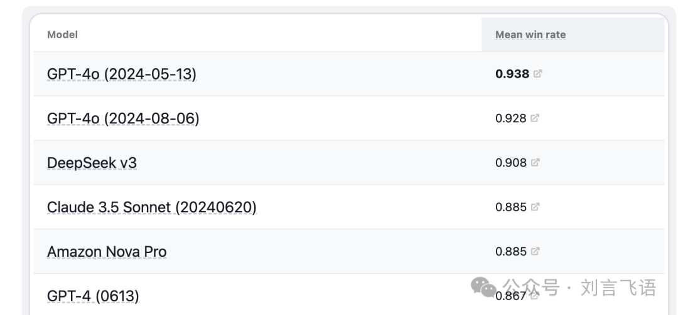Screen dimensions: 678x315
Task: Click the Model column header
Action: tap(62, 34)
